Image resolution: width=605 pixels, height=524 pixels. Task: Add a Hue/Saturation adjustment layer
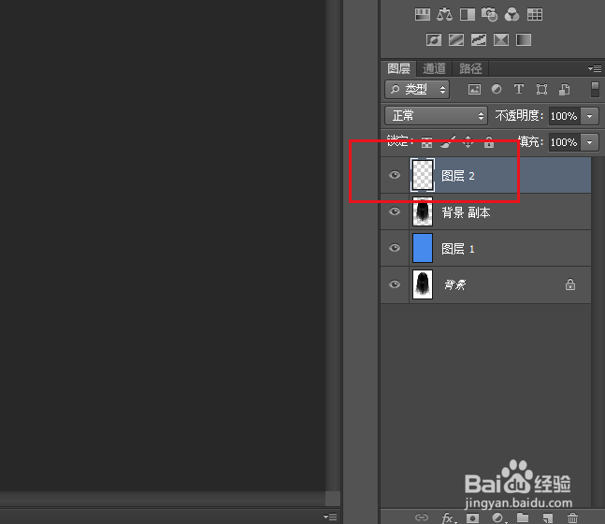point(423,15)
